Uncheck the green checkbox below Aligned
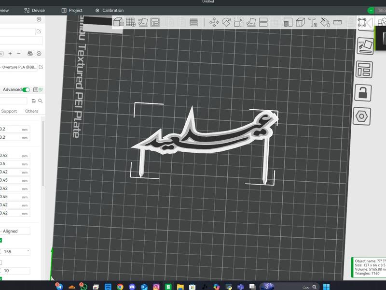 coord(0,240)
